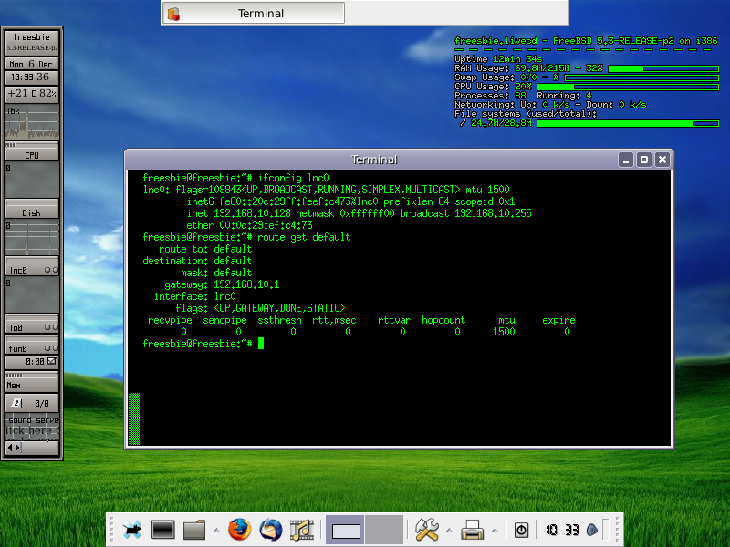Click the 'gateway: 192.168.10.1' line

[222, 284]
